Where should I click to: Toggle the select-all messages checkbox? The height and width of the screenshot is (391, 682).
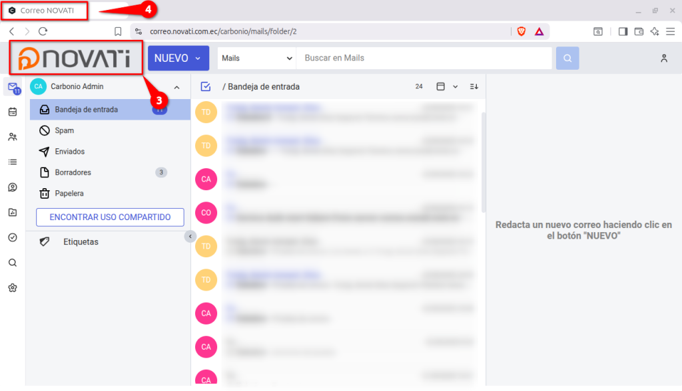click(205, 86)
